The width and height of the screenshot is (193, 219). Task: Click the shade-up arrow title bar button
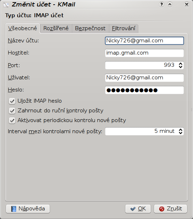[x=170, y=5]
